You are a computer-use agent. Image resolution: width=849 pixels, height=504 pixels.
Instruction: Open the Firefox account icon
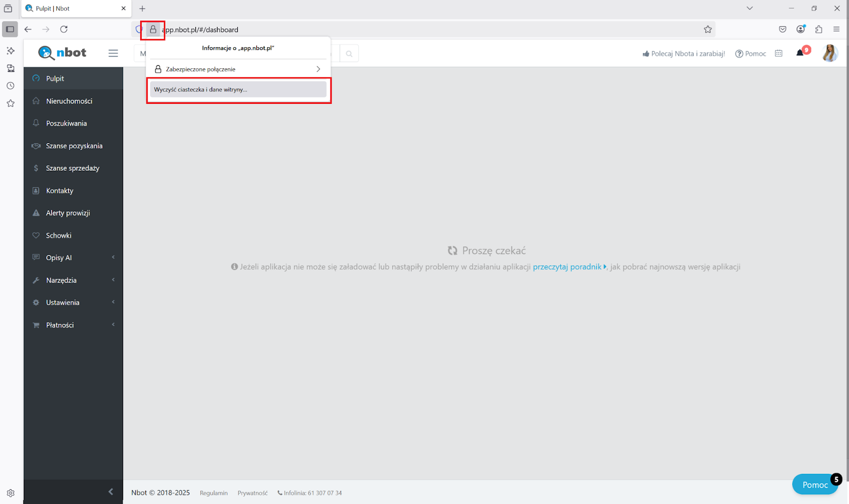click(801, 29)
